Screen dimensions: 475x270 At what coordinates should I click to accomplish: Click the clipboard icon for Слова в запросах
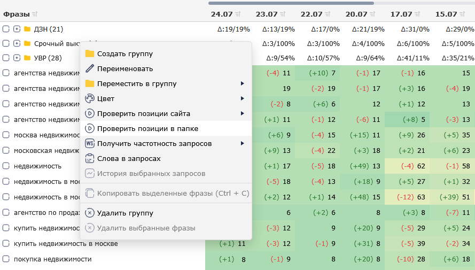pos(90,158)
